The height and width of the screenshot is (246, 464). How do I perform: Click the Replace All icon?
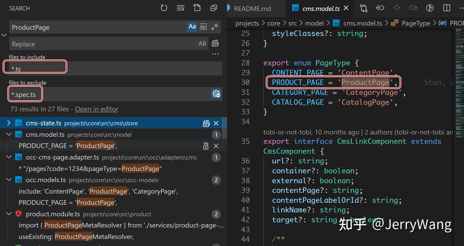(215, 44)
